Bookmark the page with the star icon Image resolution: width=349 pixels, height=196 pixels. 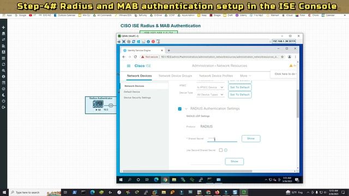click(x=282, y=57)
